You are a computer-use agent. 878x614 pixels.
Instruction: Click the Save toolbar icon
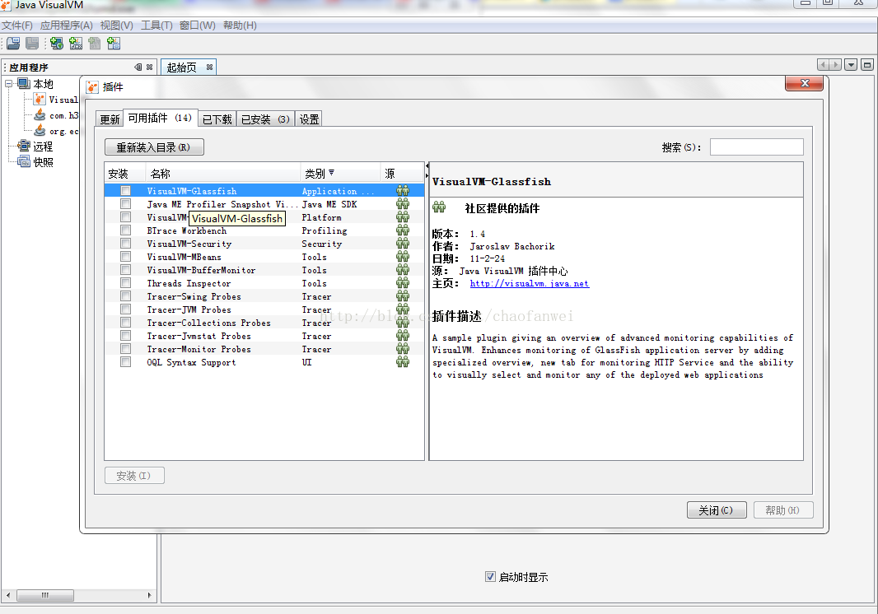[32, 43]
